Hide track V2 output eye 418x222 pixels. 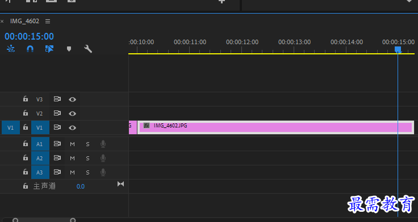coord(72,113)
